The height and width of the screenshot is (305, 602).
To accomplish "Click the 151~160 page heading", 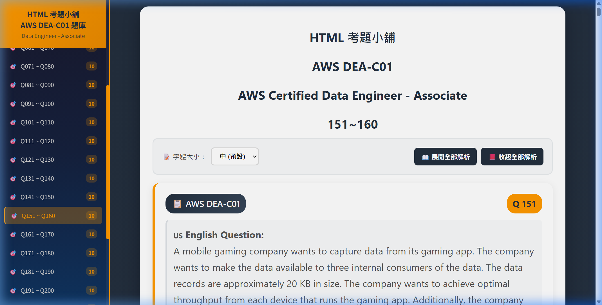I will tap(353, 124).
